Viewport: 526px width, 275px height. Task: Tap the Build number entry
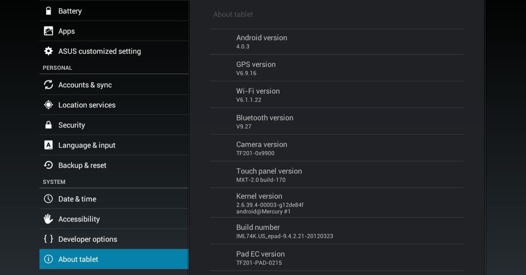[x=336, y=231]
